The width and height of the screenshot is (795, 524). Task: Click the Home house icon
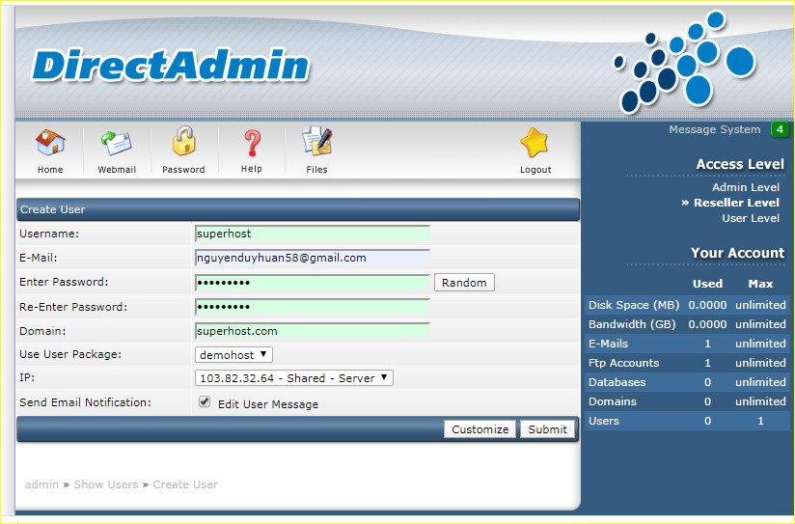[x=50, y=145]
